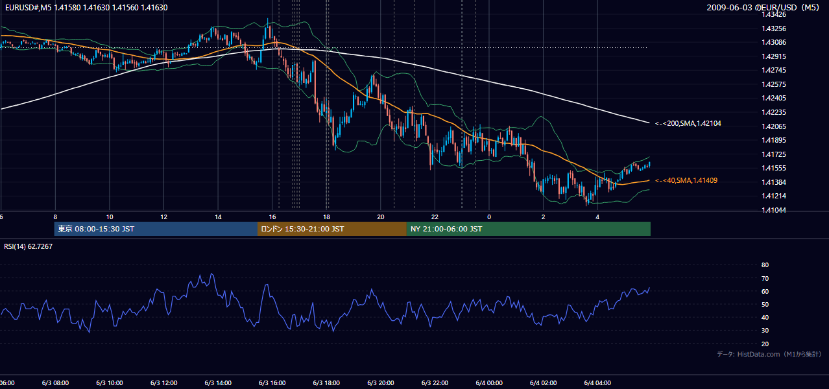Screen dimensions: 829x389
Task: Click RSI scale value 30
Action: 765,331
